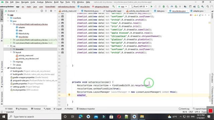
Task: Open Mail app from taskbar
Action: coord(96,117)
